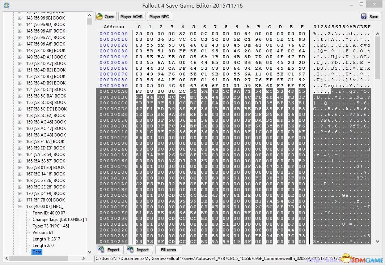The height and width of the screenshot is (265, 385).
Task: Expand tree node 160 [58 AC 47] BOOK
Action: (20, 129)
